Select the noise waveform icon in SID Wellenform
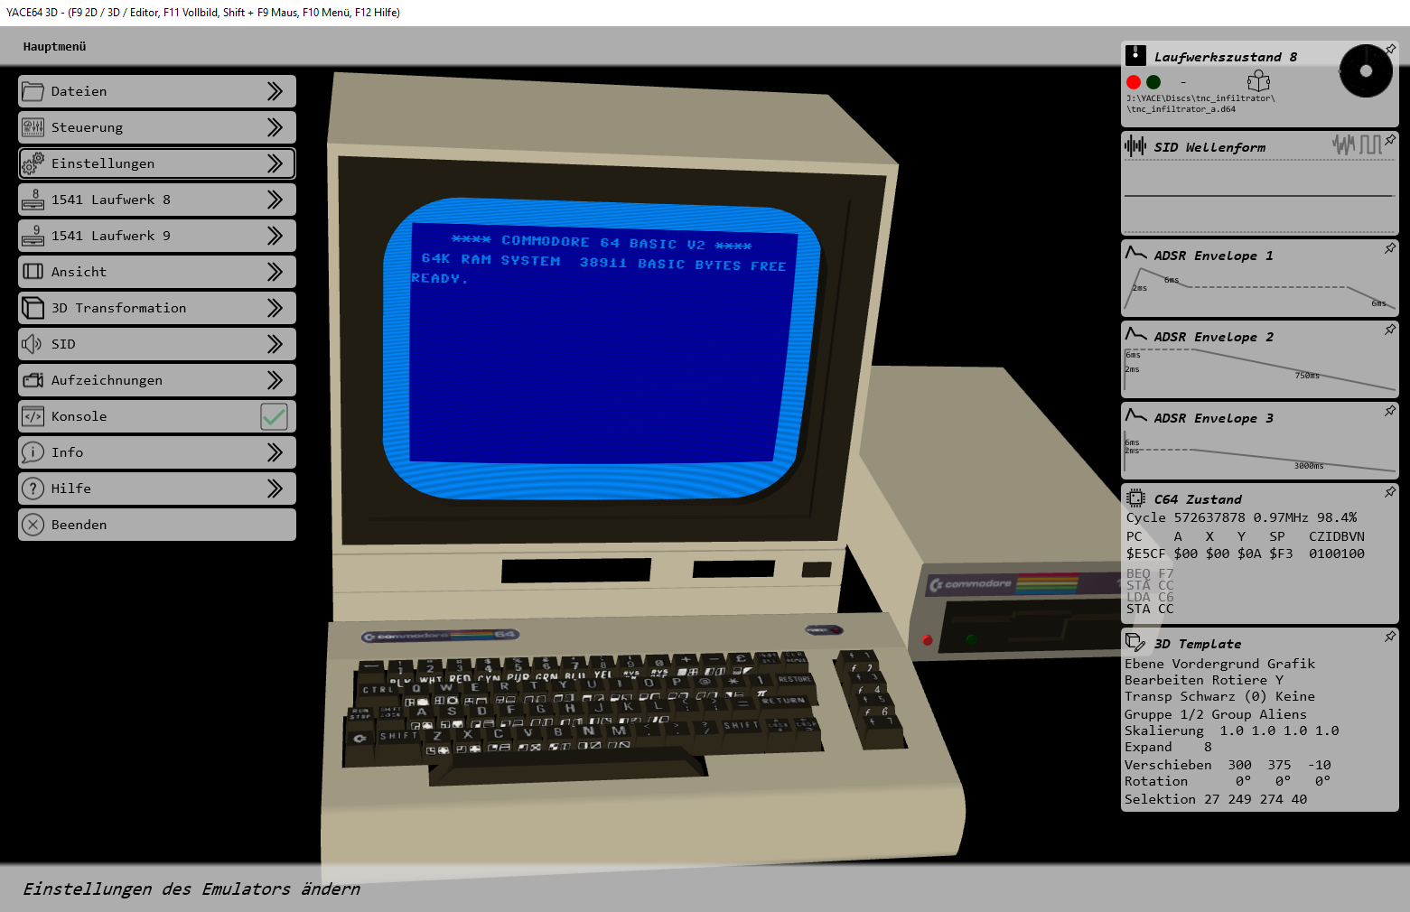1410x912 pixels. click(x=1344, y=144)
